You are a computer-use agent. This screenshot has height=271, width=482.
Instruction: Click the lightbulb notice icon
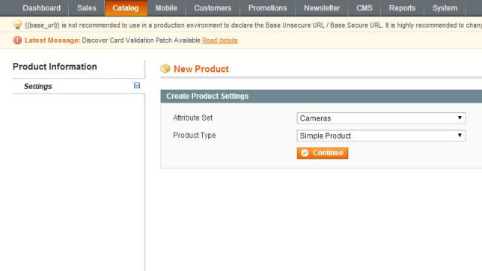tap(17, 25)
